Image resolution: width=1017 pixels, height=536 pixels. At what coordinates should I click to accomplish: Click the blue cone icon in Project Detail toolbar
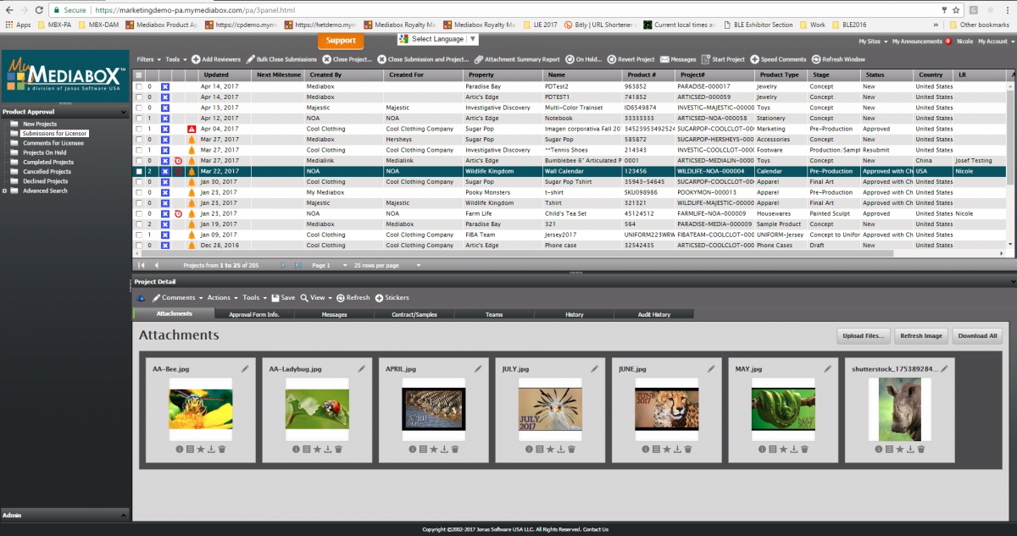click(x=141, y=298)
